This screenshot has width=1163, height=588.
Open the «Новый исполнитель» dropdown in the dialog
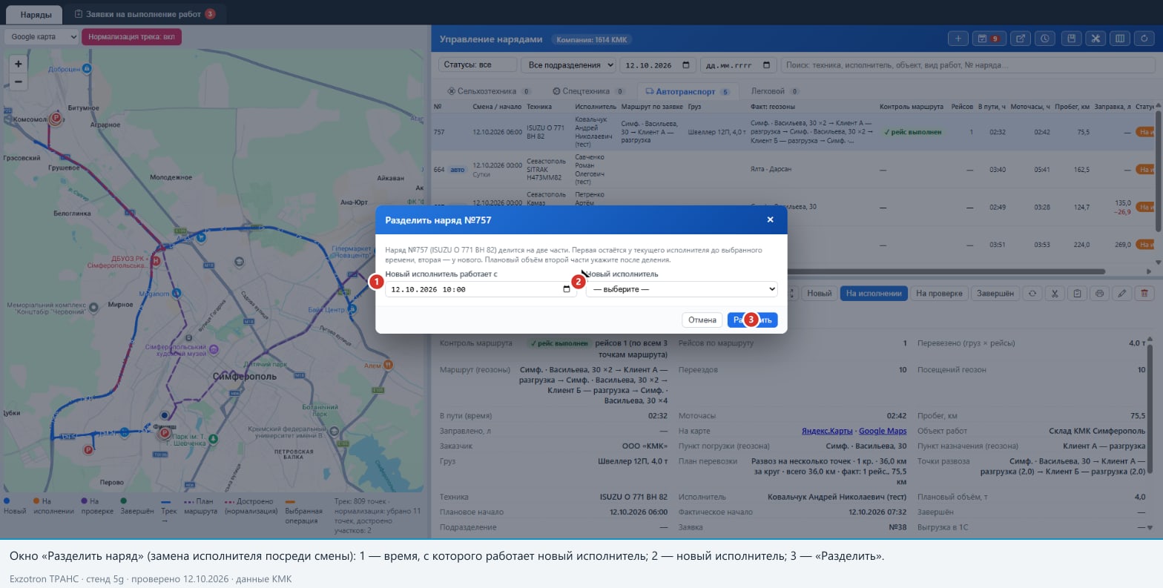click(682, 289)
